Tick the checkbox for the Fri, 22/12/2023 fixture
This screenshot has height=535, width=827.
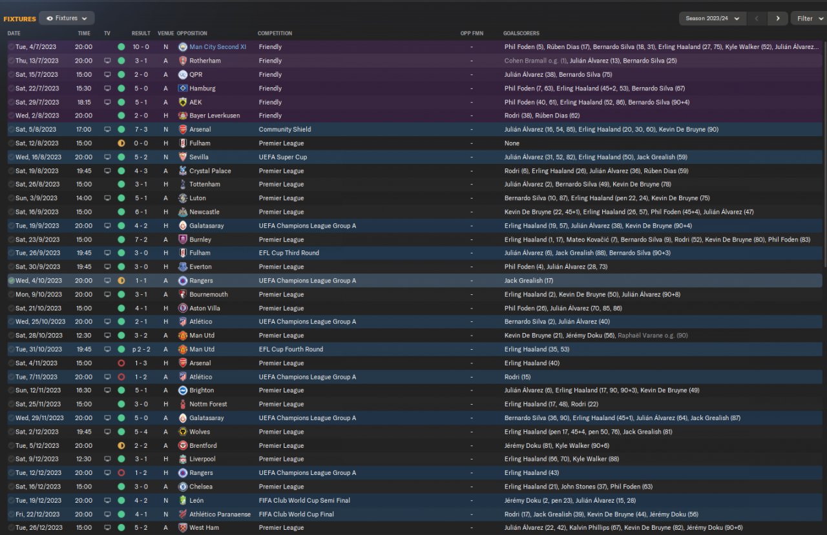[x=11, y=514]
